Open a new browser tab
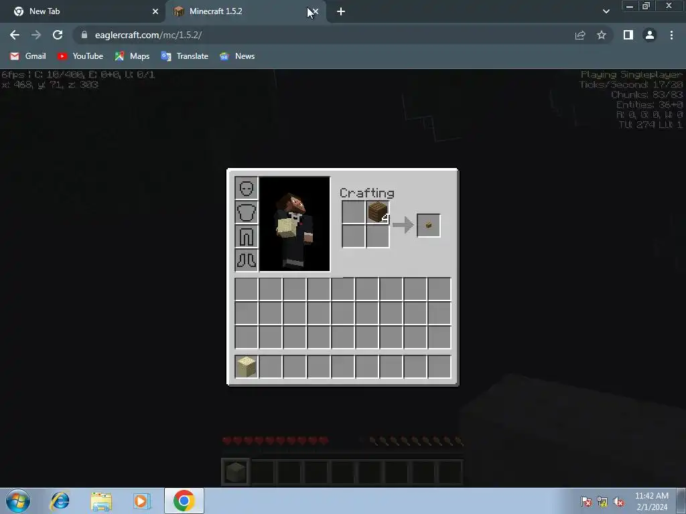Image resolution: width=686 pixels, height=514 pixels. (341, 12)
